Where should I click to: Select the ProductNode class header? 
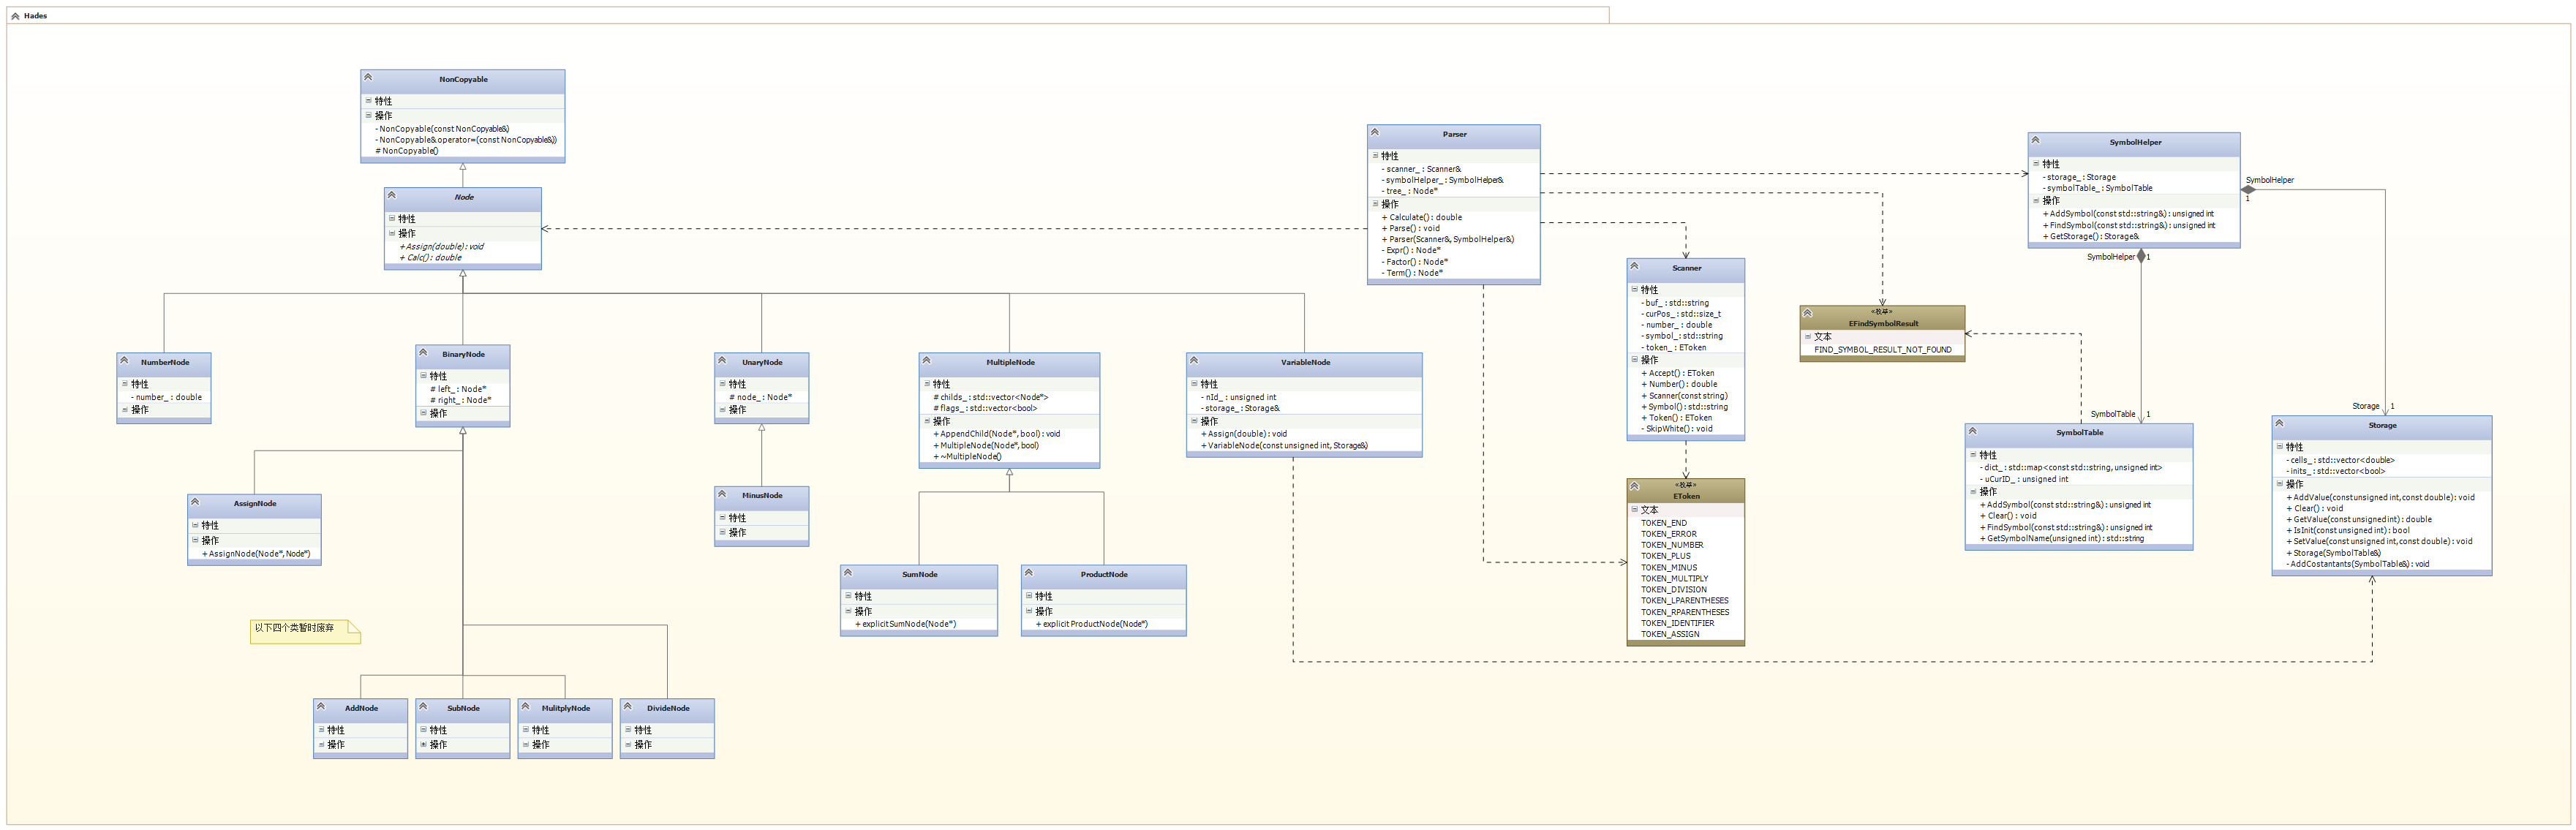(1104, 575)
